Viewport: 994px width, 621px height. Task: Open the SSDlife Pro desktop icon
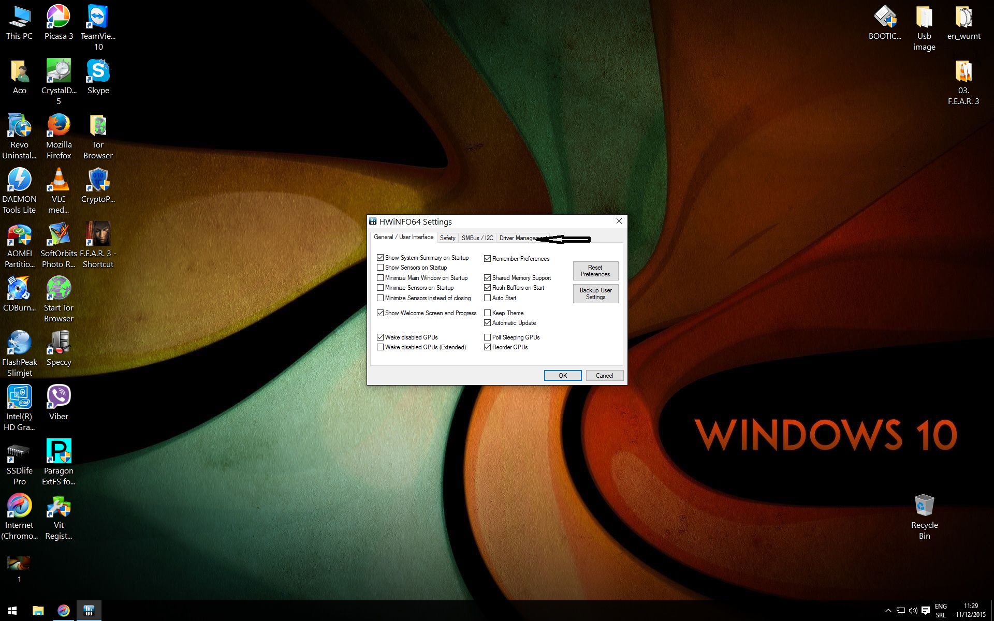pyautogui.click(x=19, y=452)
